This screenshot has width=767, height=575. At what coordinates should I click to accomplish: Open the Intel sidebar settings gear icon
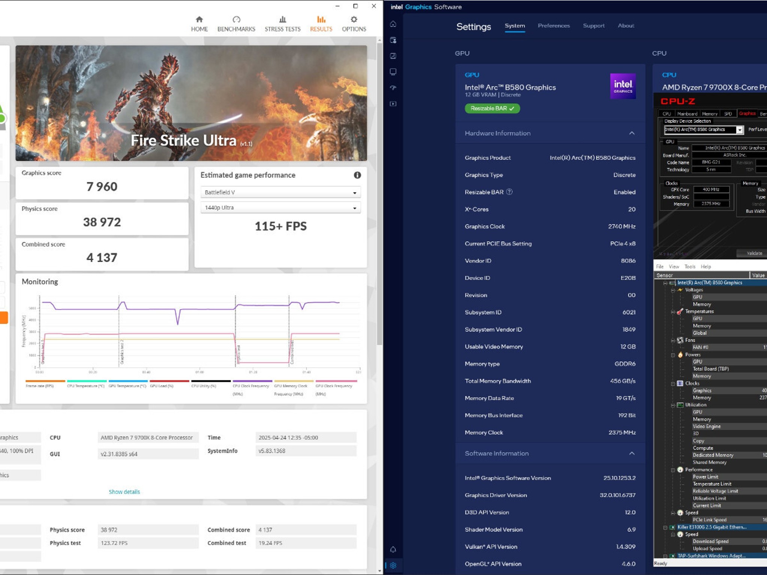click(x=393, y=565)
